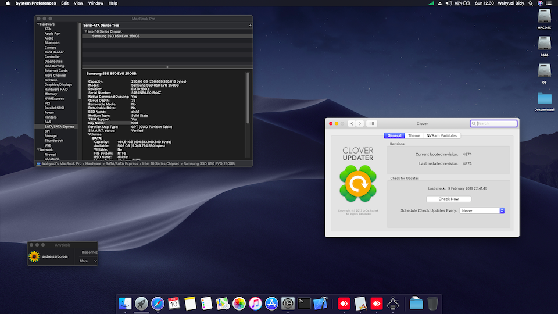Open the Schedule Check Updates Every dropdown
558x314 pixels.
pyautogui.click(x=482, y=210)
